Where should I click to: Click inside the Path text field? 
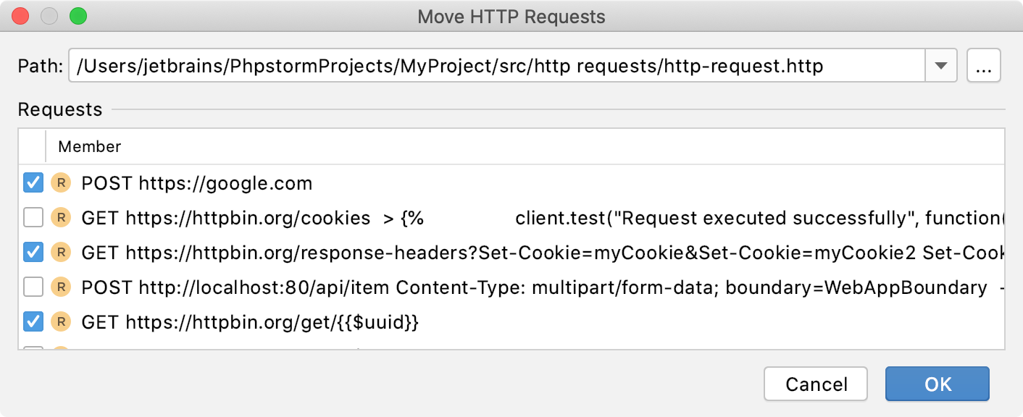[497, 66]
